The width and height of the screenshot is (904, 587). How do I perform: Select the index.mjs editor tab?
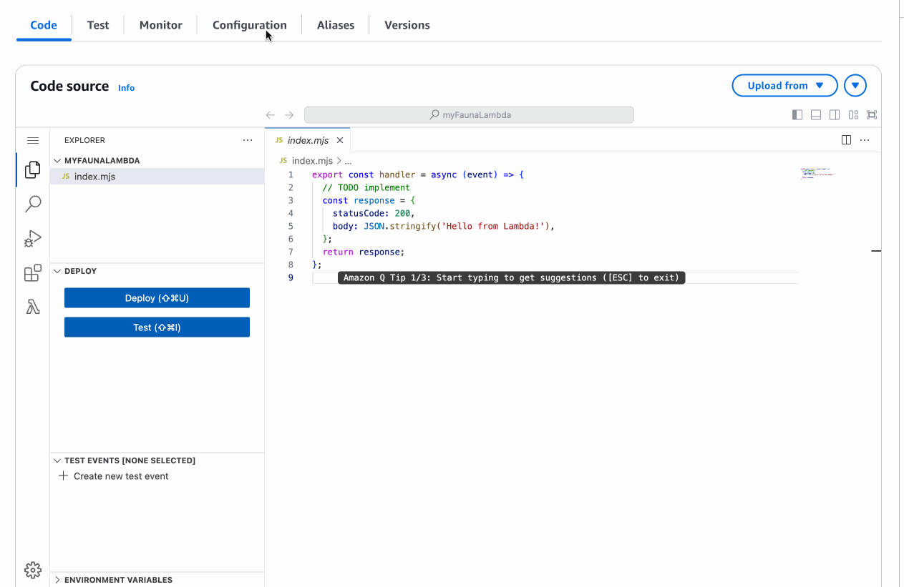pos(308,141)
